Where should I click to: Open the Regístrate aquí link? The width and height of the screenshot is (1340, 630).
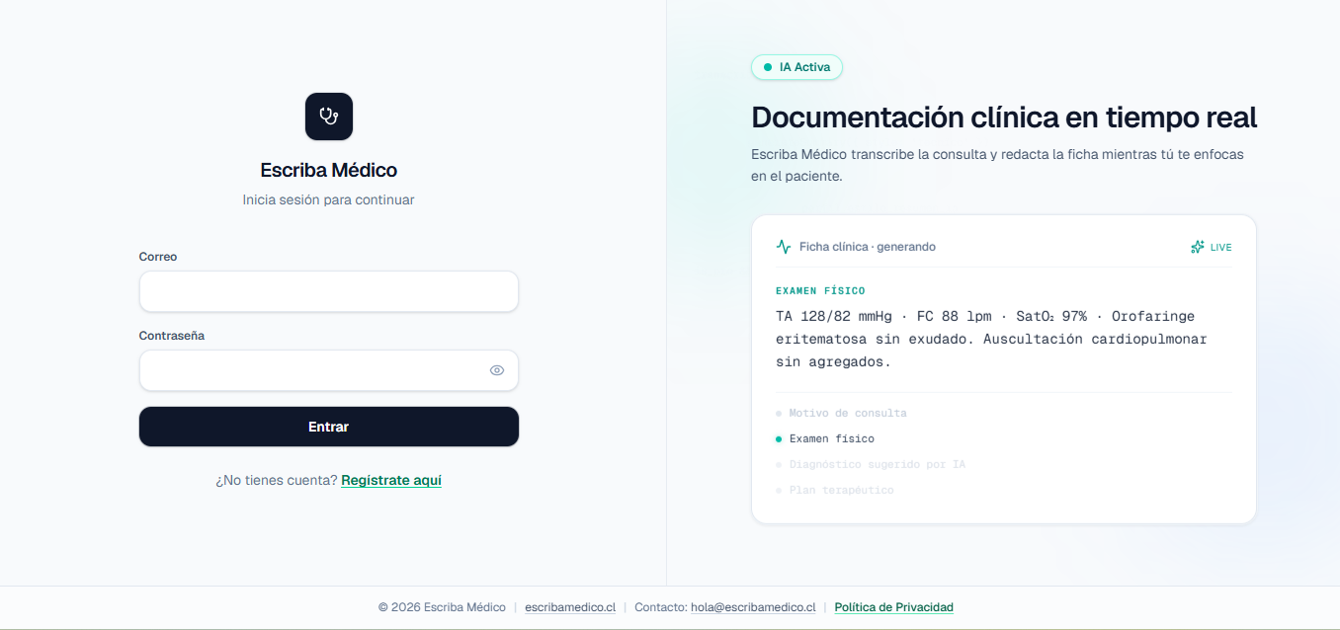391,481
